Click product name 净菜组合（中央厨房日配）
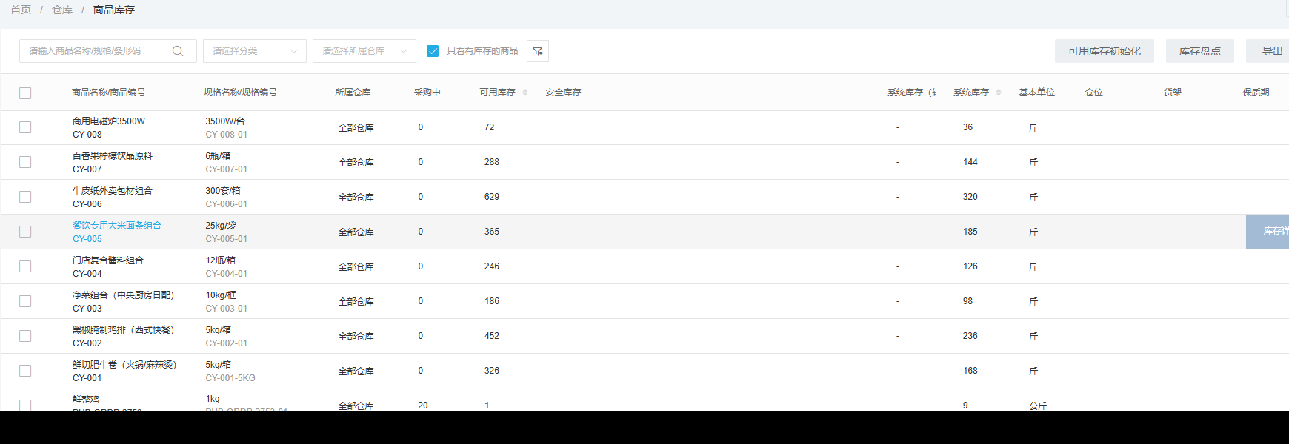 tap(126, 295)
